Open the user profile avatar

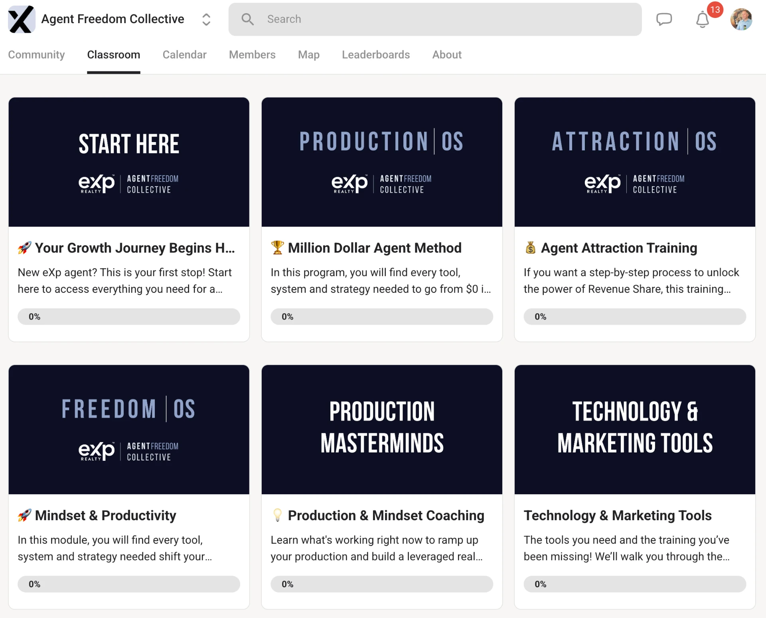click(741, 19)
